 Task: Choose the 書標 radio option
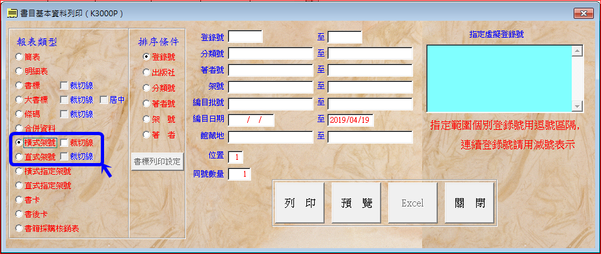click(x=19, y=85)
